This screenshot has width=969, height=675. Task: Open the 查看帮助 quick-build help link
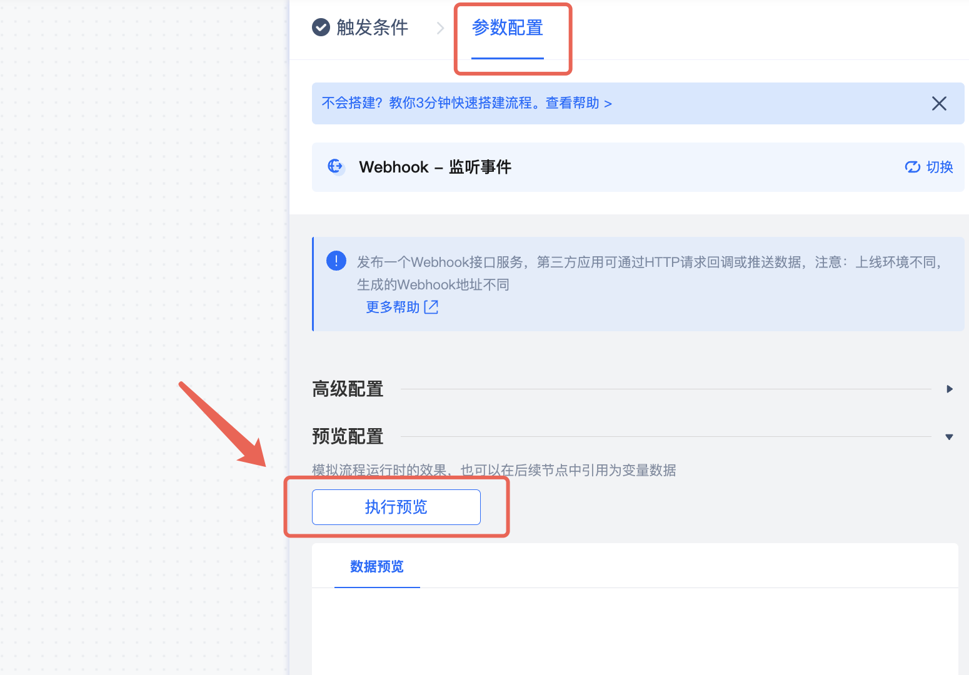pyautogui.click(x=578, y=103)
